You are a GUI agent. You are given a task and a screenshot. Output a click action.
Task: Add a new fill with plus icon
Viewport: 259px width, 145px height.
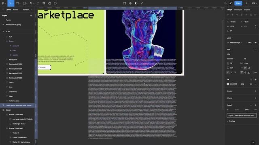tap(255, 79)
